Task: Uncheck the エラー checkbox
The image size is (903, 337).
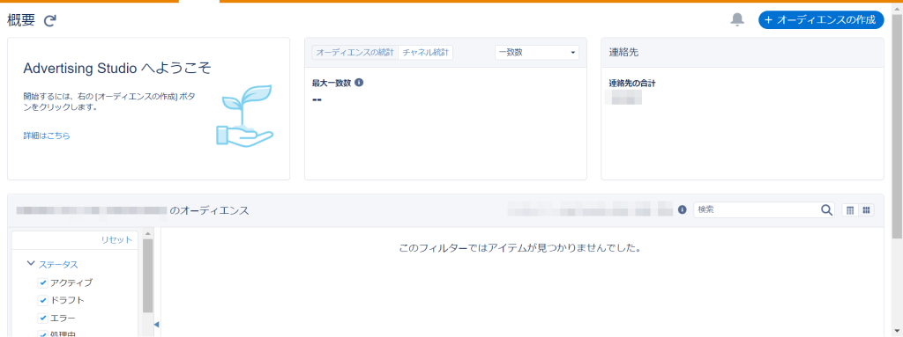Action: click(42, 318)
